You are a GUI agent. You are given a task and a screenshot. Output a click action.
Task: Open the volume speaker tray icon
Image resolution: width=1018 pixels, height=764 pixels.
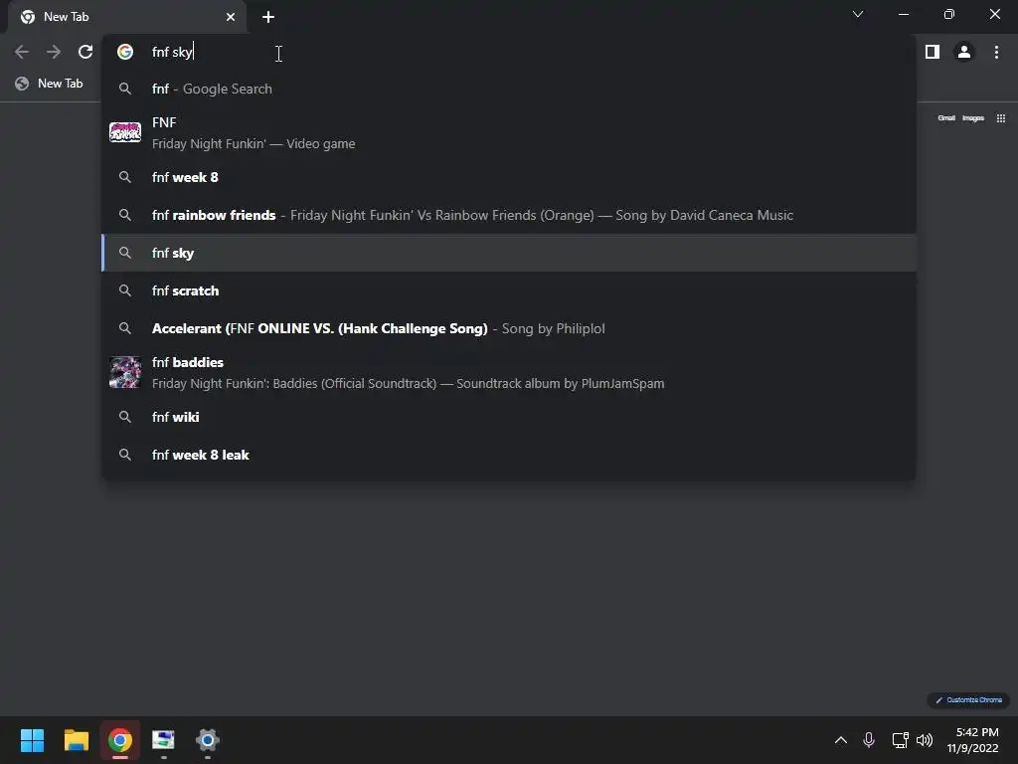pyautogui.click(x=925, y=740)
